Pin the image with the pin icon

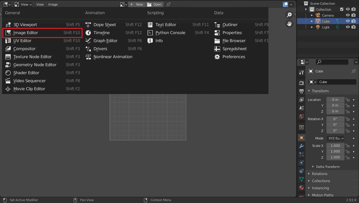168,4
